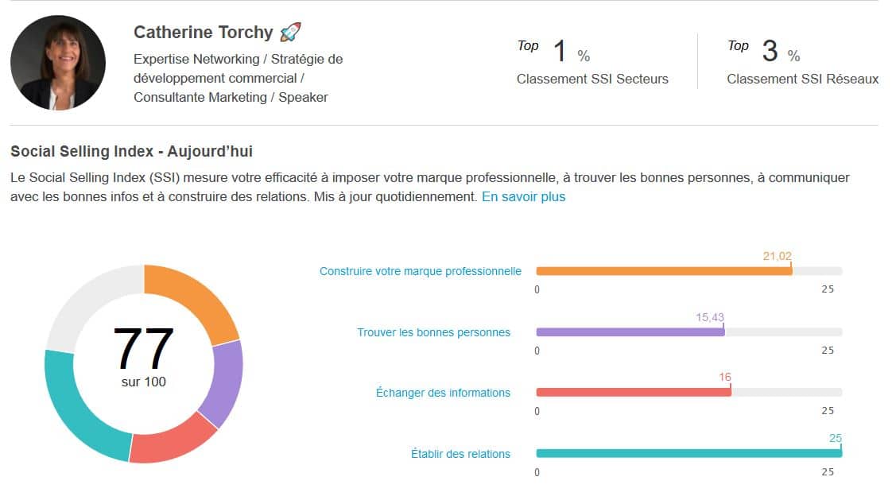Open 'Échanger des informations' category
This screenshot has height=504, width=896.
tap(443, 393)
